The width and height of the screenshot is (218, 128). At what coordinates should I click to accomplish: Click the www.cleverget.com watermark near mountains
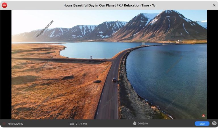45,29
